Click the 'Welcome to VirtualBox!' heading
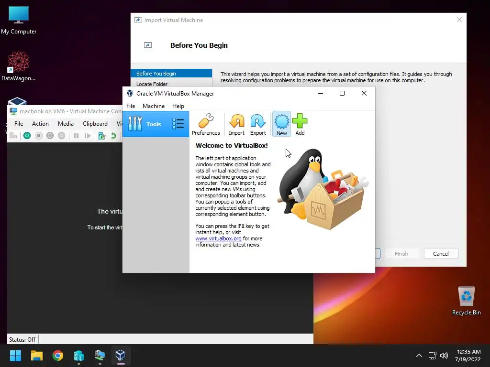Viewport: 490px width, 367px height. 232,145
